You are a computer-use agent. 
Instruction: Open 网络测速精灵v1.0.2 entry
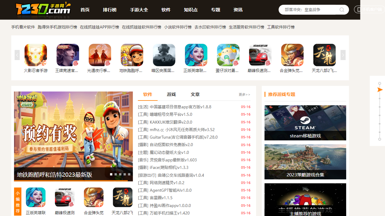167,183
